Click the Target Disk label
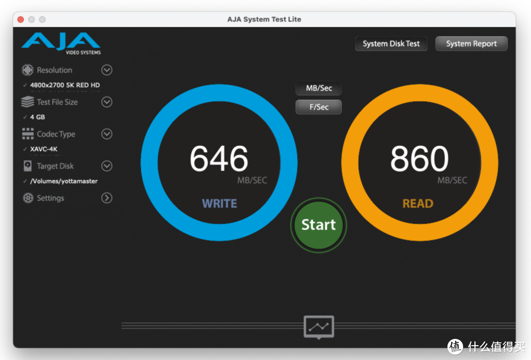Screen dimensions: 531x360 point(55,166)
